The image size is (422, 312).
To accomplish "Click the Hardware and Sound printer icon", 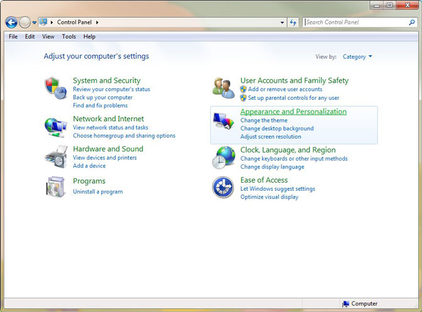I will pyautogui.click(x=56, y=157).
